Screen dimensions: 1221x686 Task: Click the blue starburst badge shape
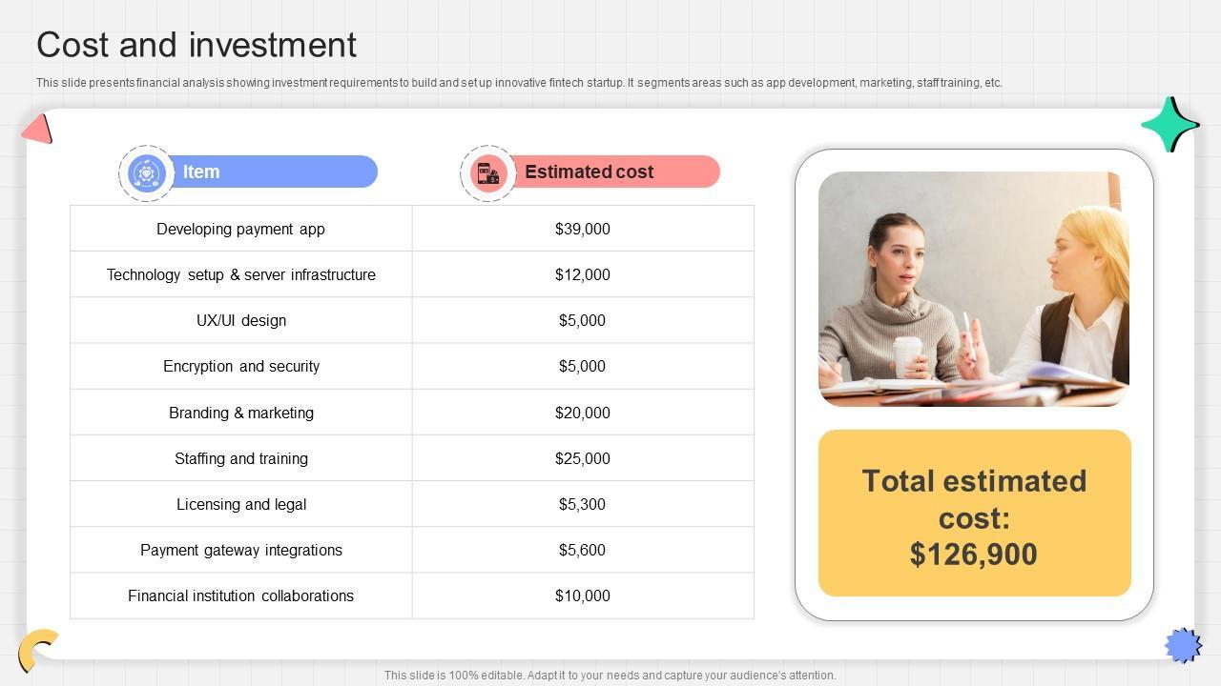point(1183,645)
